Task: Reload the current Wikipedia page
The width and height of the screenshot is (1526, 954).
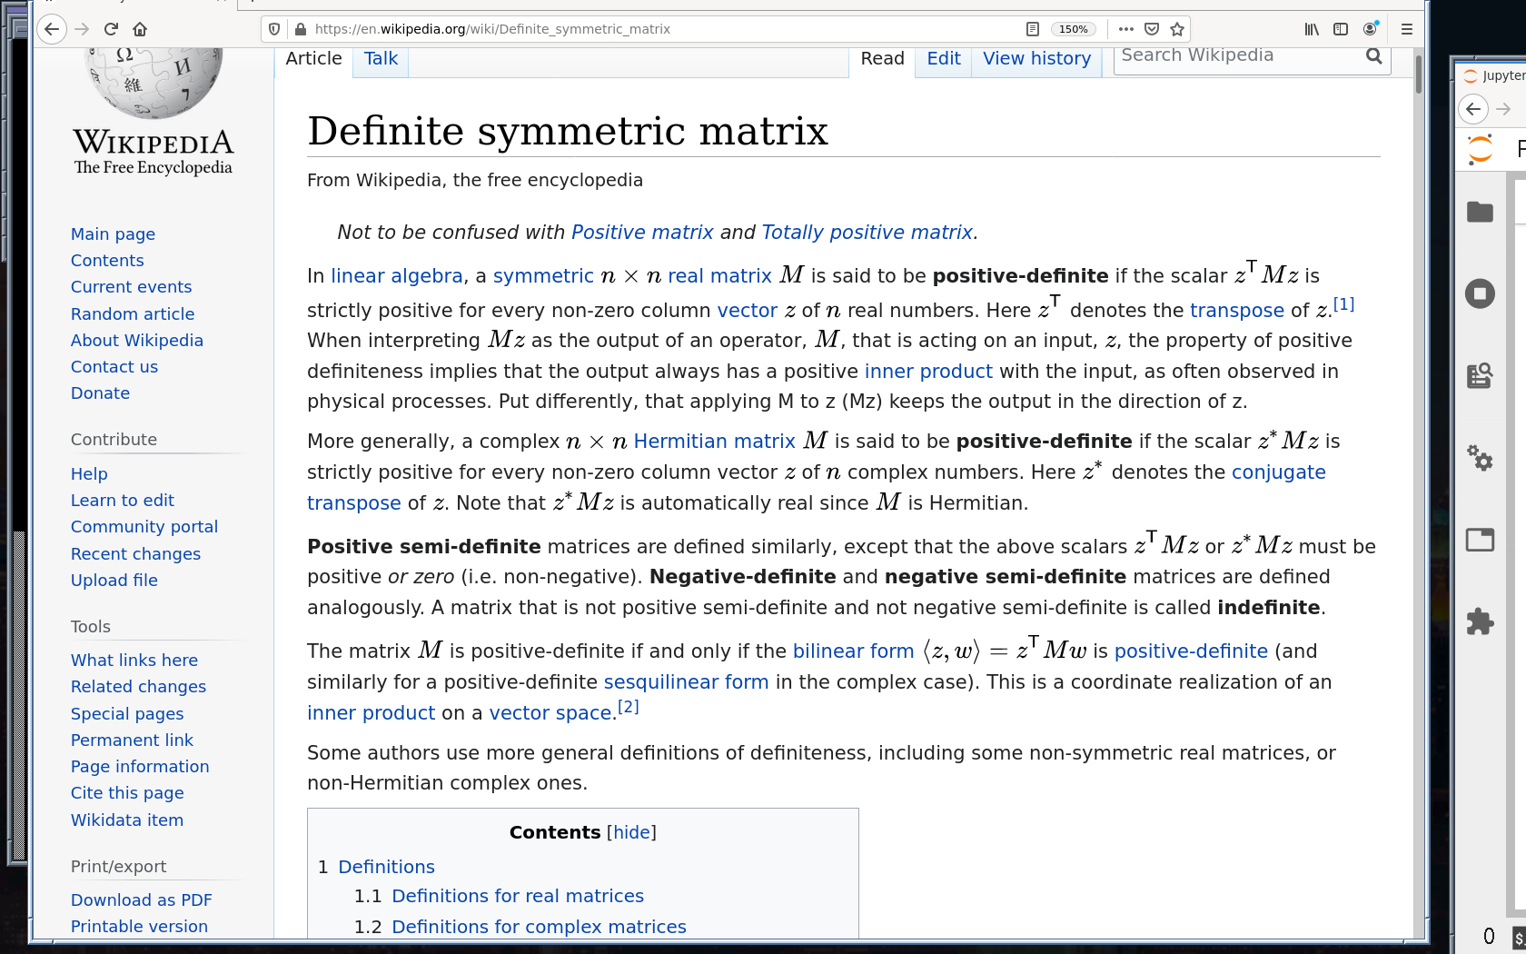Action: coord(111,29)
